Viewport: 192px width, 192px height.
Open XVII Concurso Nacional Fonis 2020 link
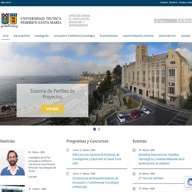97,159
